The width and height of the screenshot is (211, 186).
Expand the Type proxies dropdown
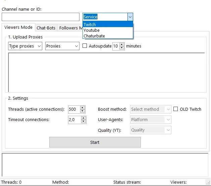[25, 46]
